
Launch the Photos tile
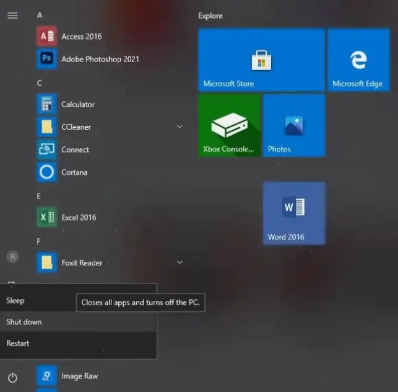click(x=294, y=125)
